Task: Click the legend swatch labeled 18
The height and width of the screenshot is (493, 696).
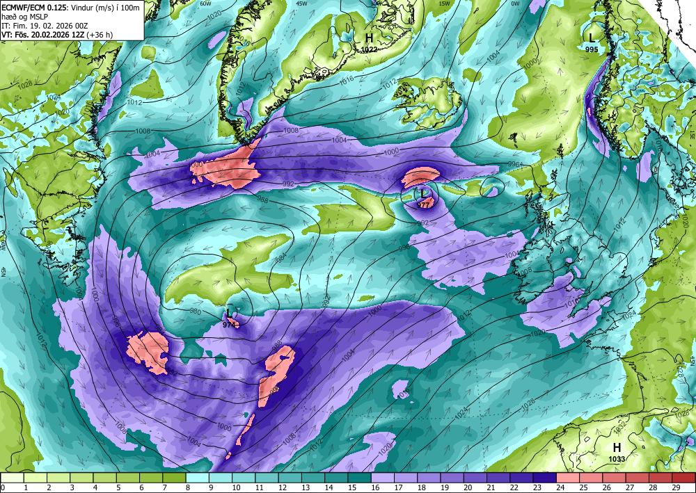Action: click(429, 478)
